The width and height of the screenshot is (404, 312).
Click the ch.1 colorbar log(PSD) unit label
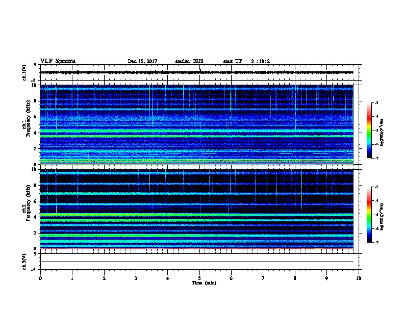[382, 133]
